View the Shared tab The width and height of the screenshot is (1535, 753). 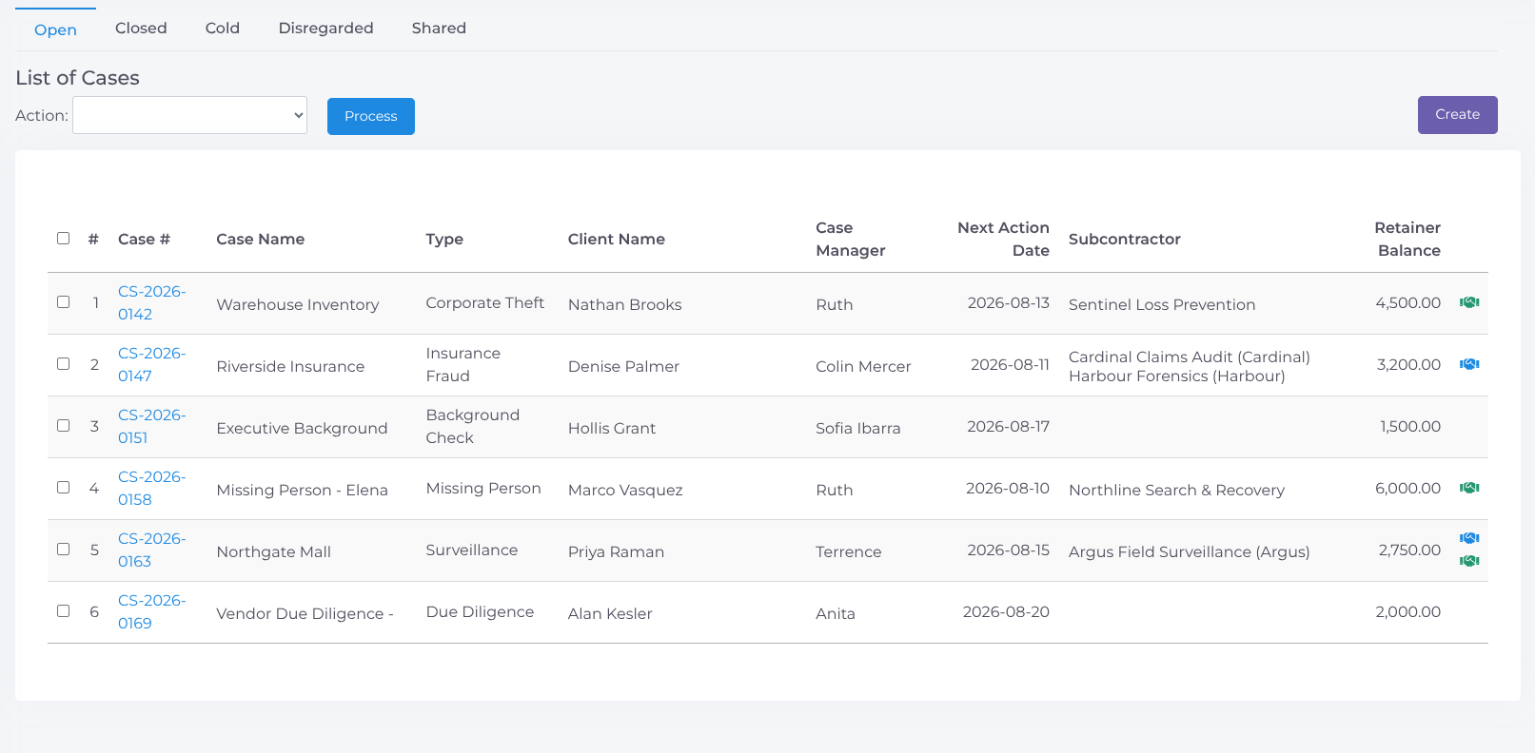(439, 29)
